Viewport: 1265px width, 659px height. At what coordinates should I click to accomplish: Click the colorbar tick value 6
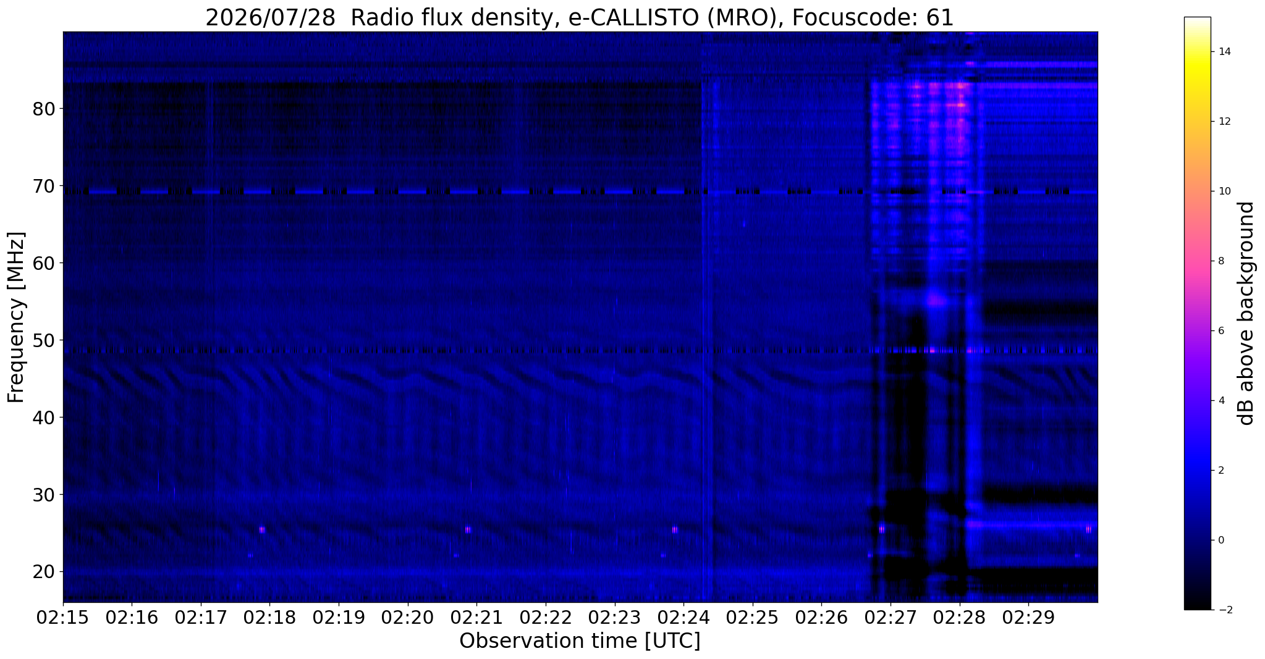point(1220,331)
